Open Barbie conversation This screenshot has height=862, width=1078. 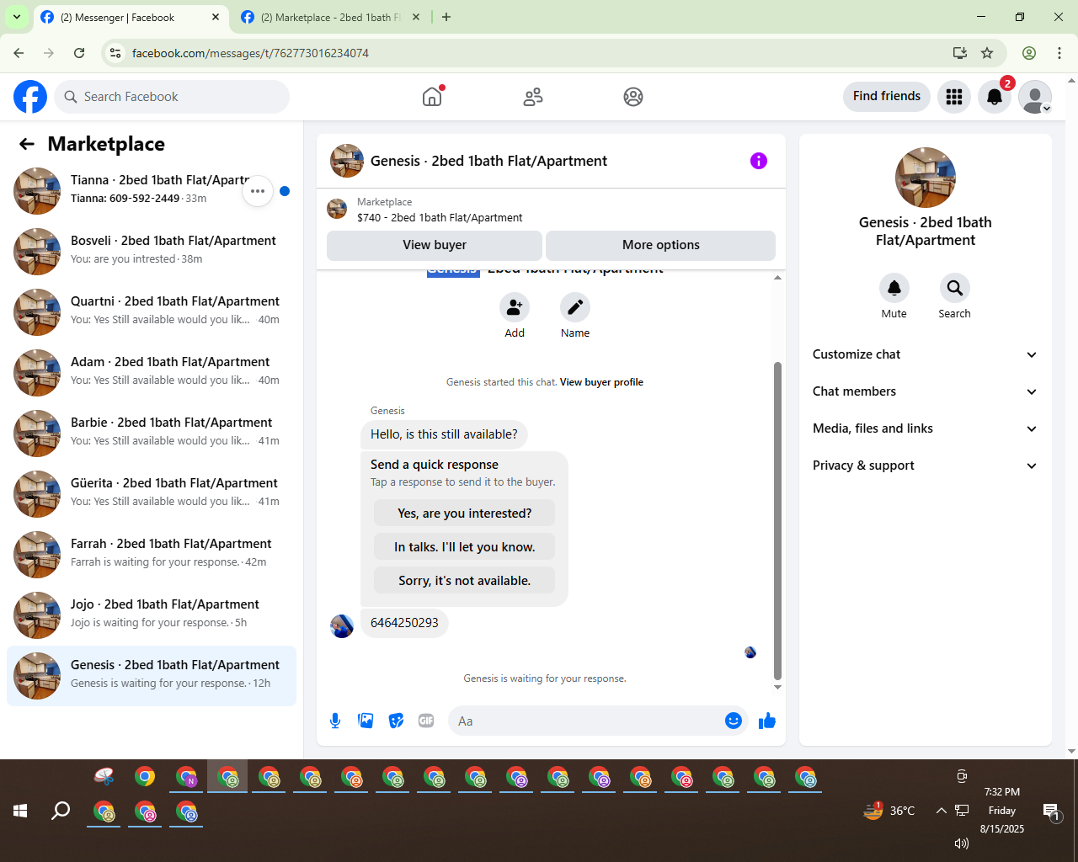click(152, 434)
